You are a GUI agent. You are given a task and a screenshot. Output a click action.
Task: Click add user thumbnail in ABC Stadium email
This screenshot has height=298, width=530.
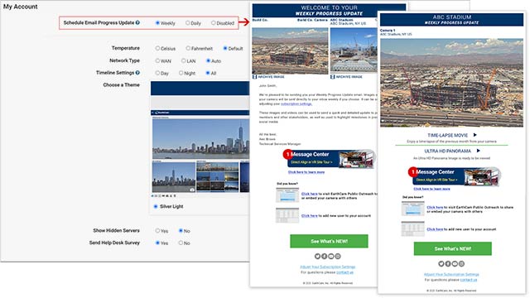412,228
